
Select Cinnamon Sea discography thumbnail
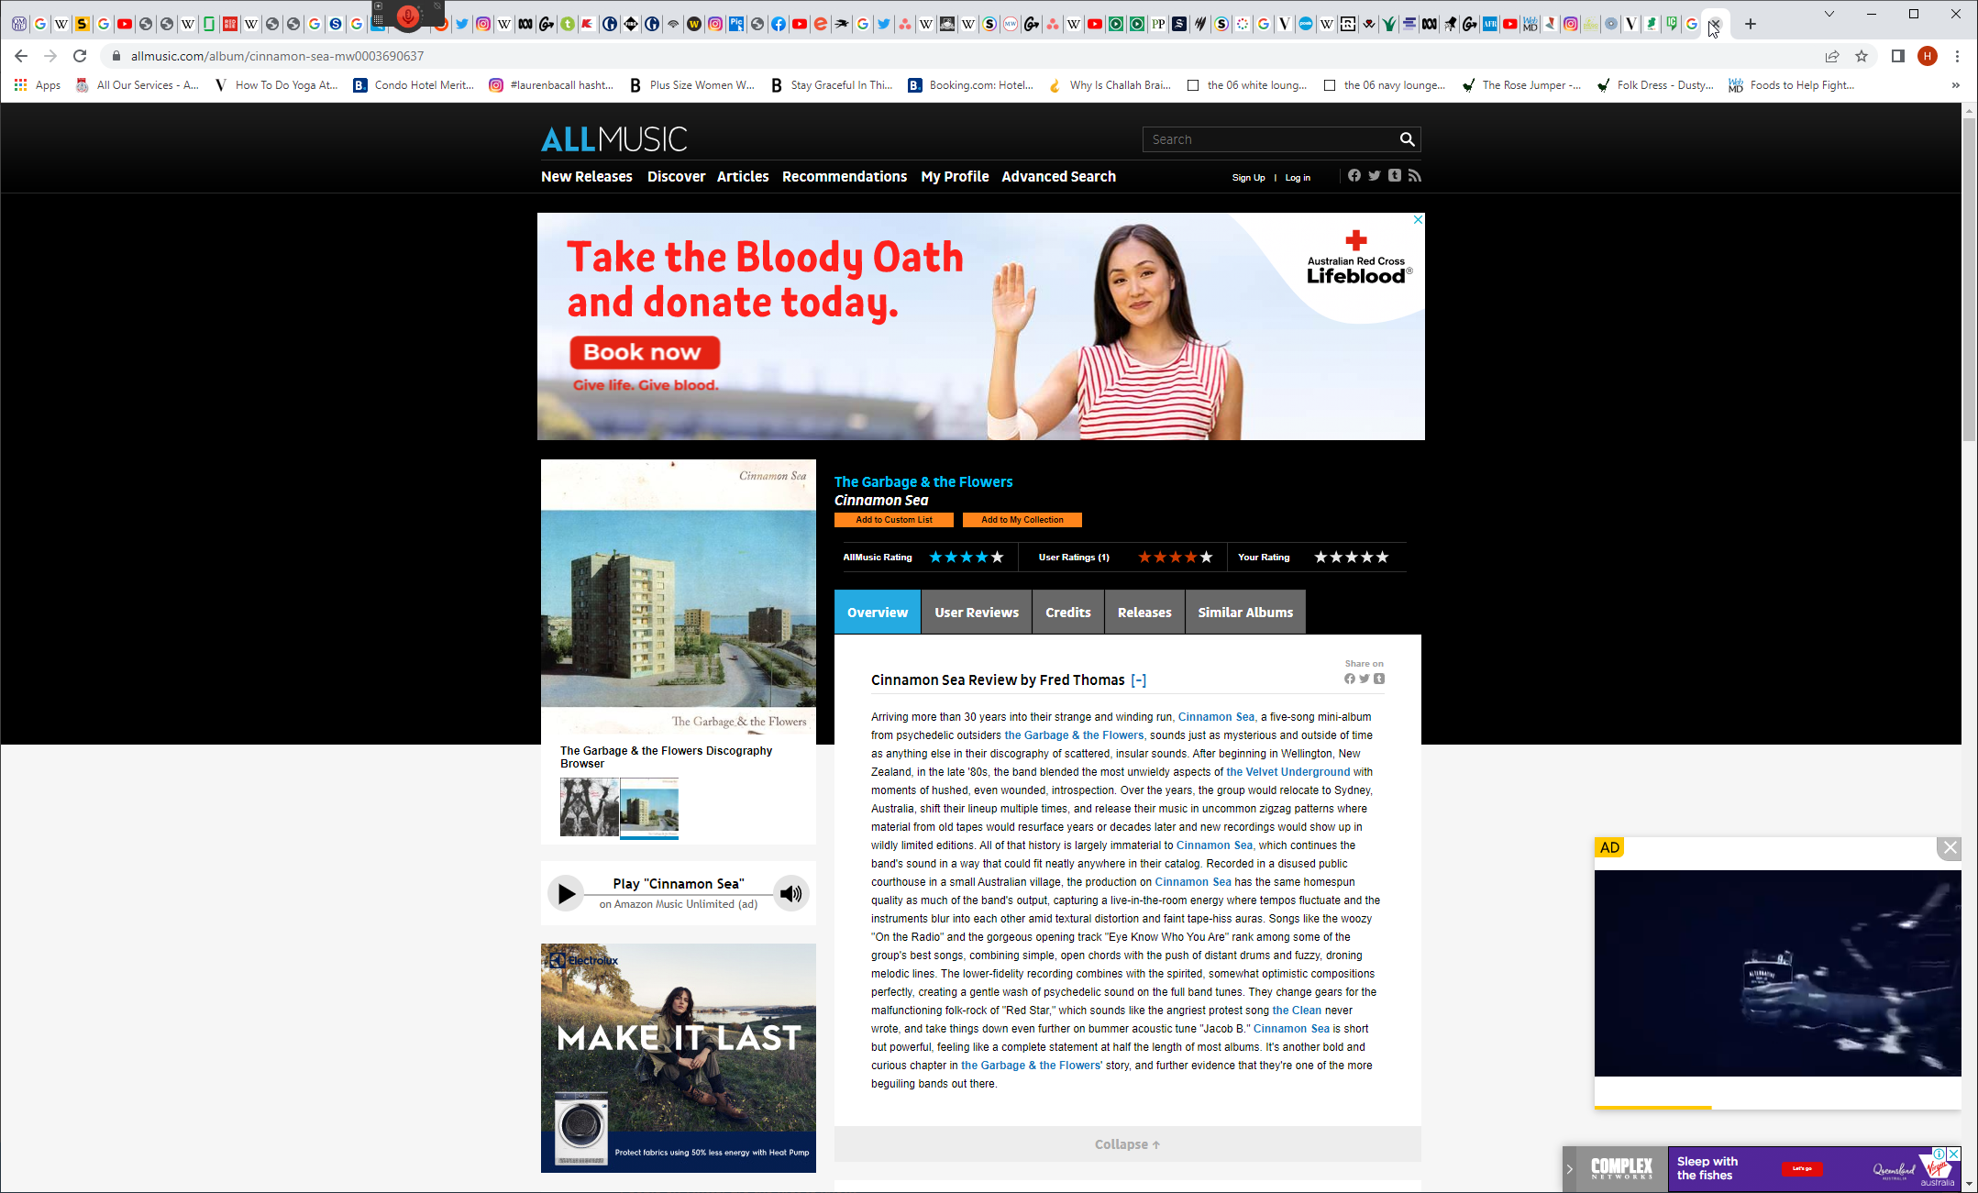(x=649, y=807)
